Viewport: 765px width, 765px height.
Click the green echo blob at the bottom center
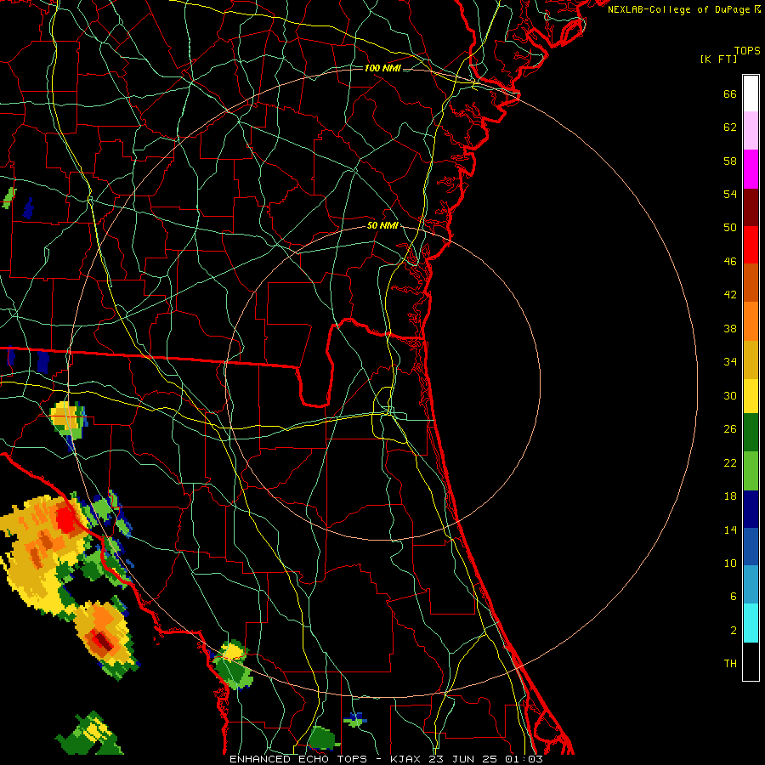point(322,739)
